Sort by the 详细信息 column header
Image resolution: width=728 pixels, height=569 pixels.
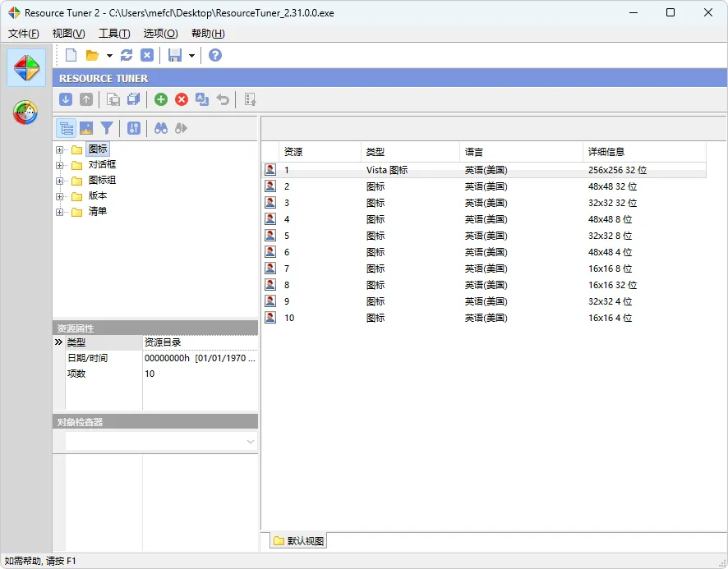click(x=644, y=152)
